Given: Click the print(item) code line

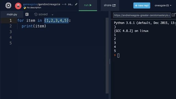Looking at the screenshot, I should (x=34, y=26).
